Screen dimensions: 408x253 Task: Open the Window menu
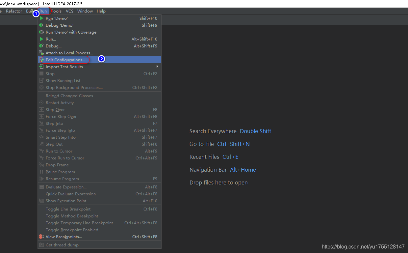click(85, 11)
